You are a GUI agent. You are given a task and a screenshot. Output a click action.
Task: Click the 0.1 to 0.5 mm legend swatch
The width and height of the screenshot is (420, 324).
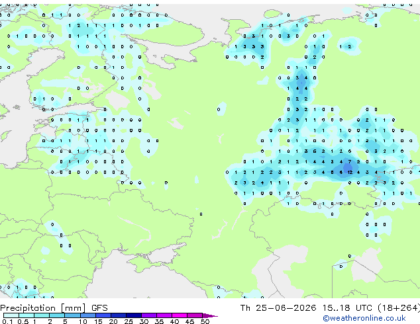tap(11, 315)
